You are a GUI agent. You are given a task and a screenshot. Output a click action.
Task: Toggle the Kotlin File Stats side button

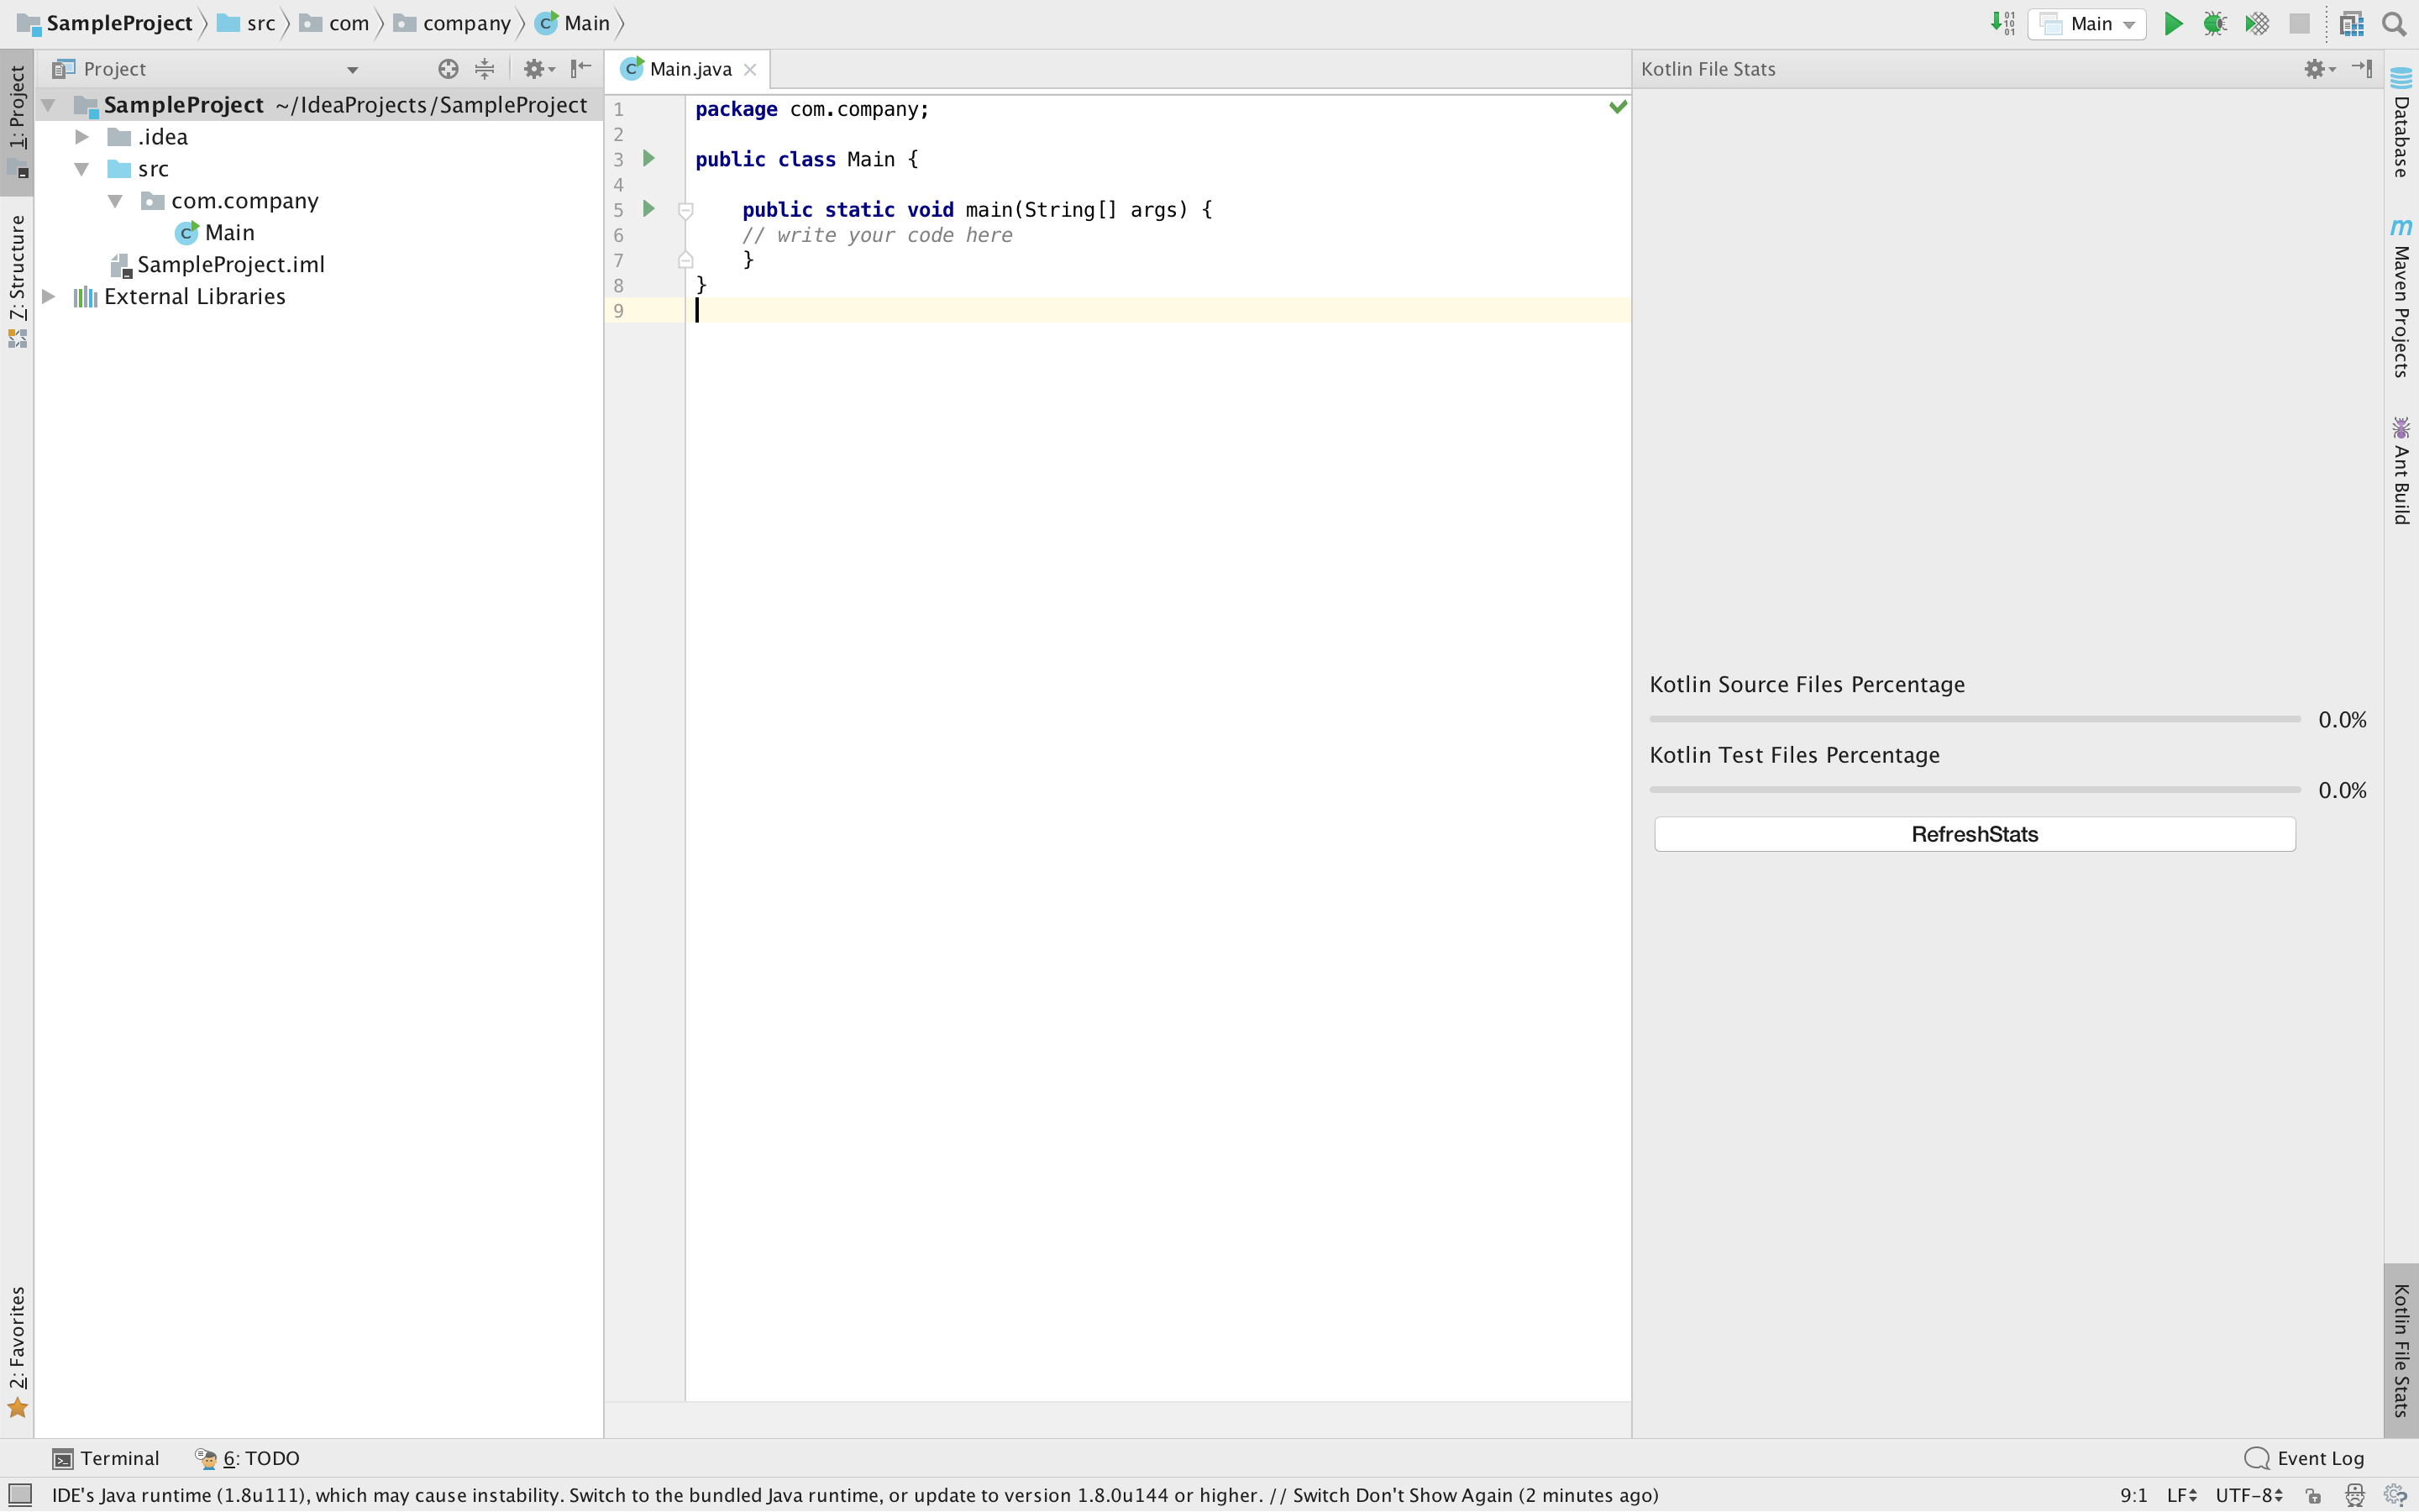tap(2401, 1350)
